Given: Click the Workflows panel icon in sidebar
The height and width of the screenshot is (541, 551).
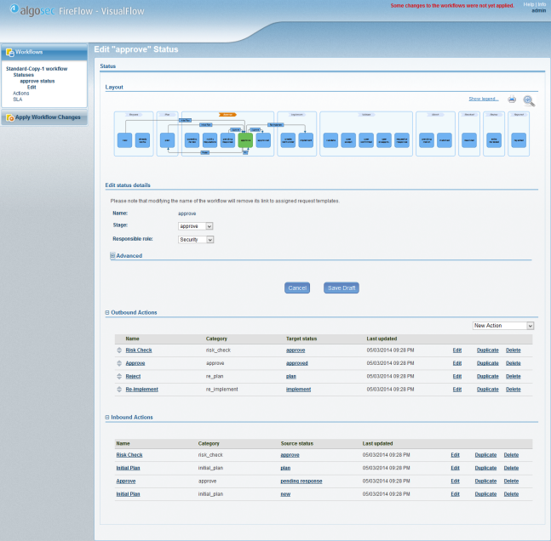Looking at the screenshot, I should pos(10,52).
